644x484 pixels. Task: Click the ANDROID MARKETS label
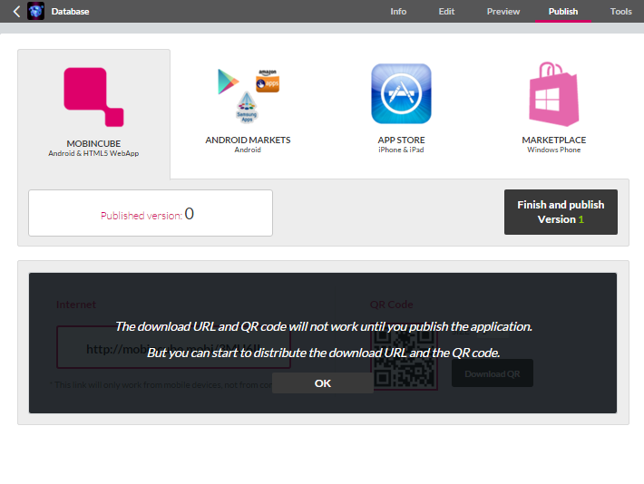tap(248, 140)
